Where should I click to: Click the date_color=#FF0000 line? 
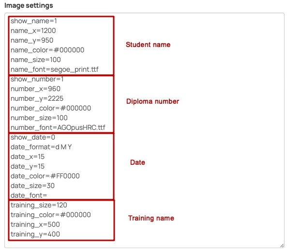(45, 176)
